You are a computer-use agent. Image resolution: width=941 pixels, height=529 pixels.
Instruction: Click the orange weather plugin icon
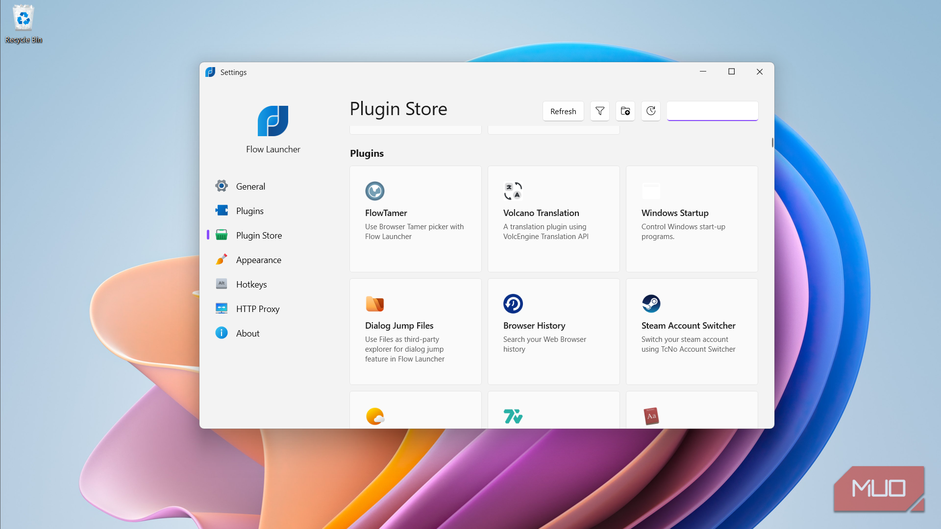pyautogui.click(x=375, y=416)
